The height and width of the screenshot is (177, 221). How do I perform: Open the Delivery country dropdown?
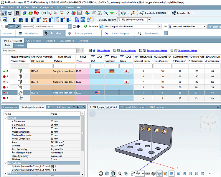click(149, 20)
